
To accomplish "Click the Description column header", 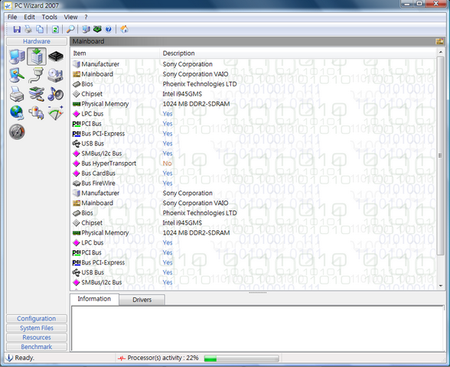I will pyautogui.click(x=298, y=54).
